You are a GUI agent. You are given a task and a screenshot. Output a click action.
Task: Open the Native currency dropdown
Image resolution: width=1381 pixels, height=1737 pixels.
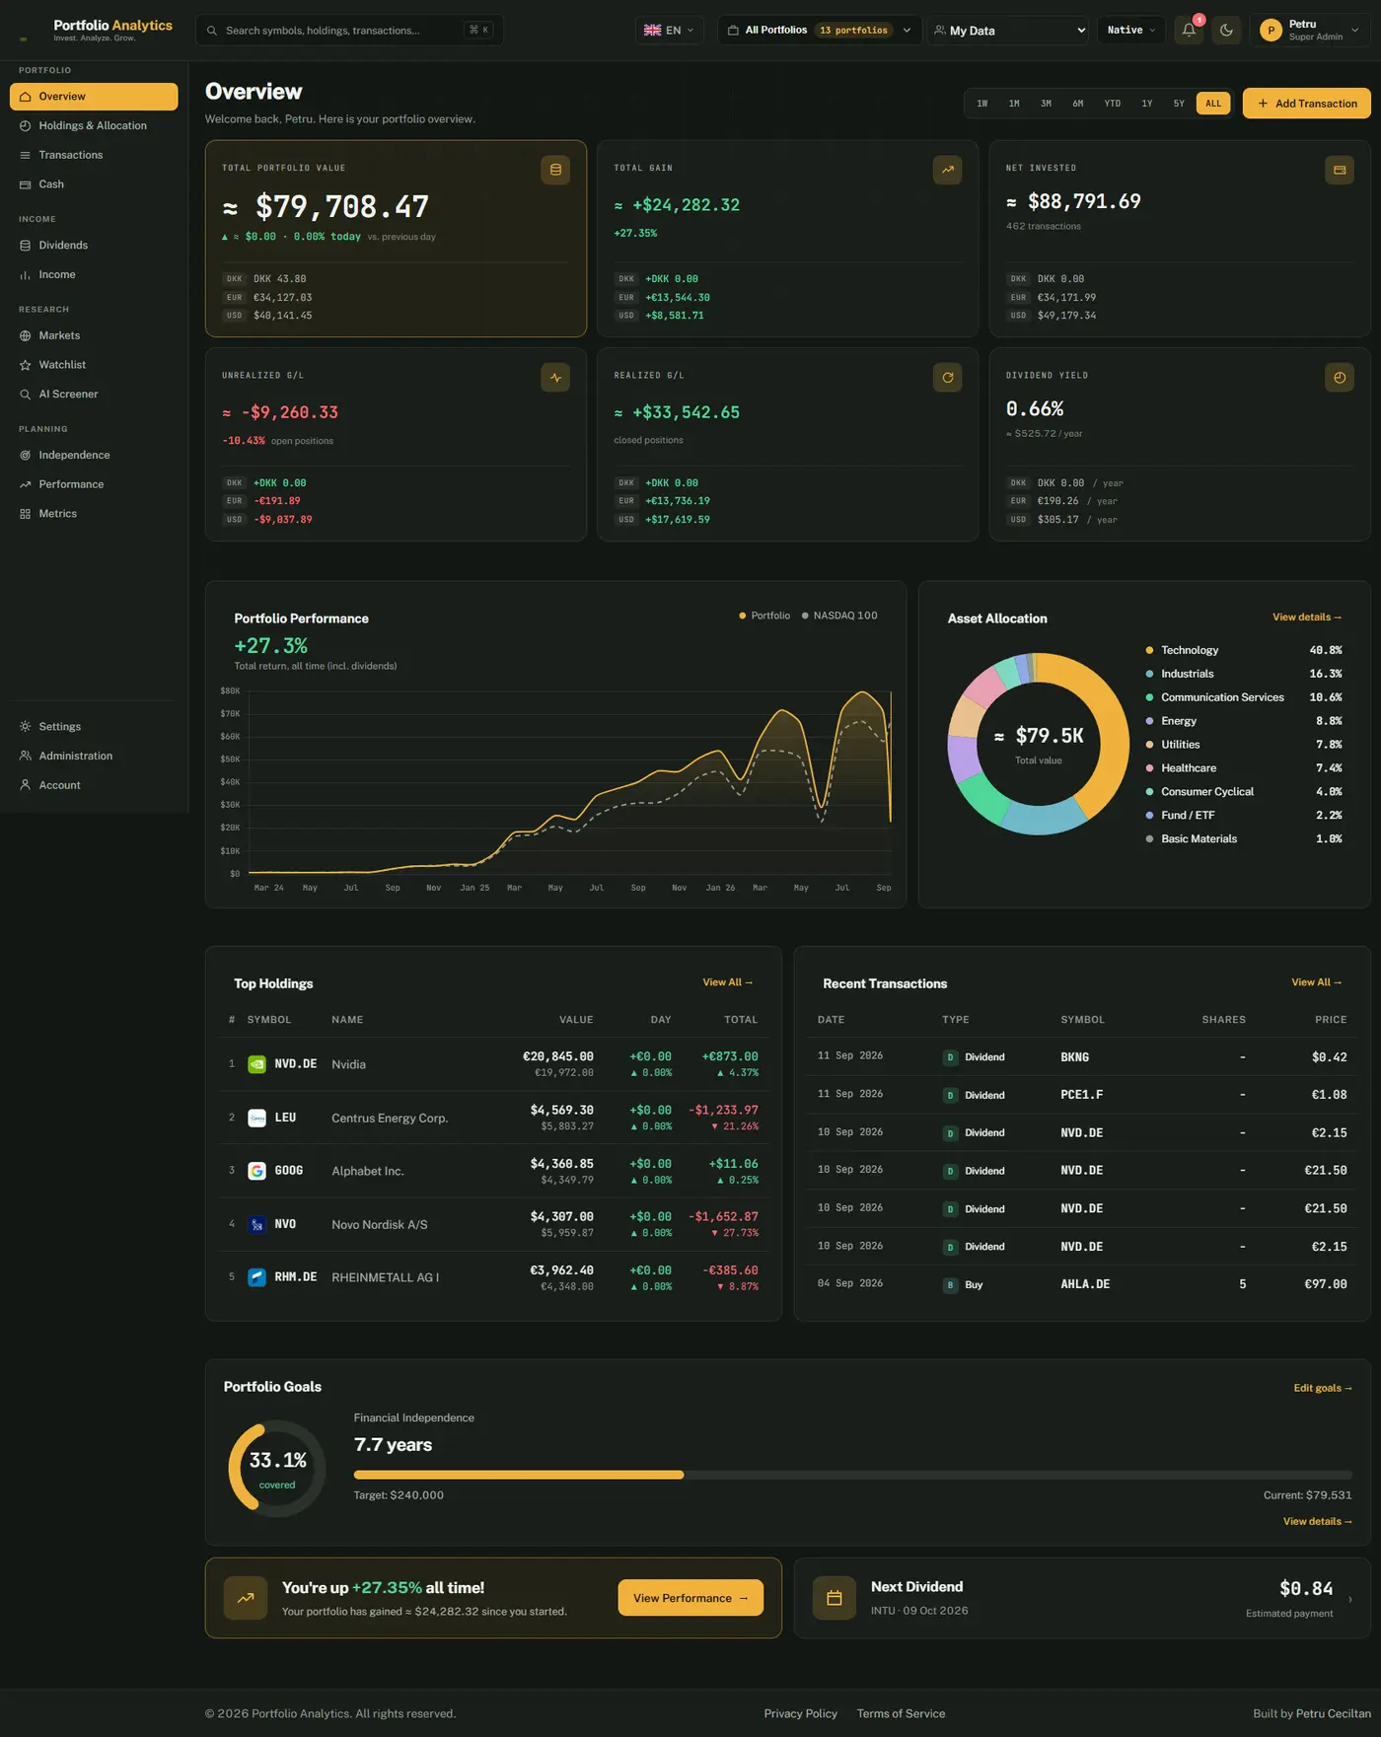(1130, 31)
